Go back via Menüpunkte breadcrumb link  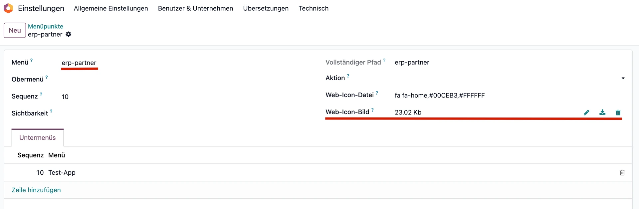(x=46, y=26)
